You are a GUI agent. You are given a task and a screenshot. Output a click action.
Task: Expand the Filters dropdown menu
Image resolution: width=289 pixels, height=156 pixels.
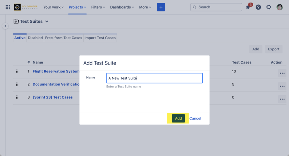coord(98,7)
